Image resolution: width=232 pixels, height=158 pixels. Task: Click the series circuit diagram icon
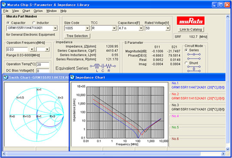[194, 57]
